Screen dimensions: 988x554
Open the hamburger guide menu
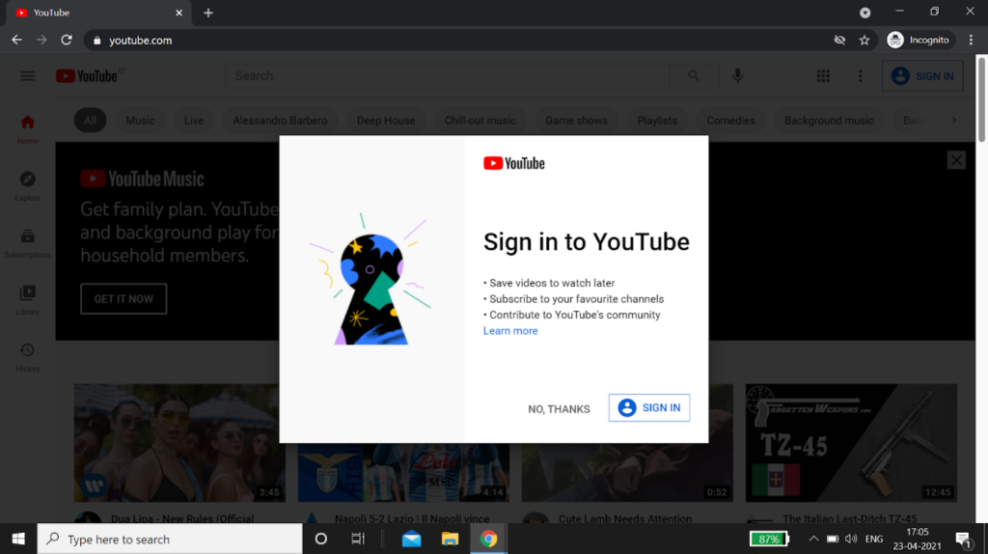27,76
